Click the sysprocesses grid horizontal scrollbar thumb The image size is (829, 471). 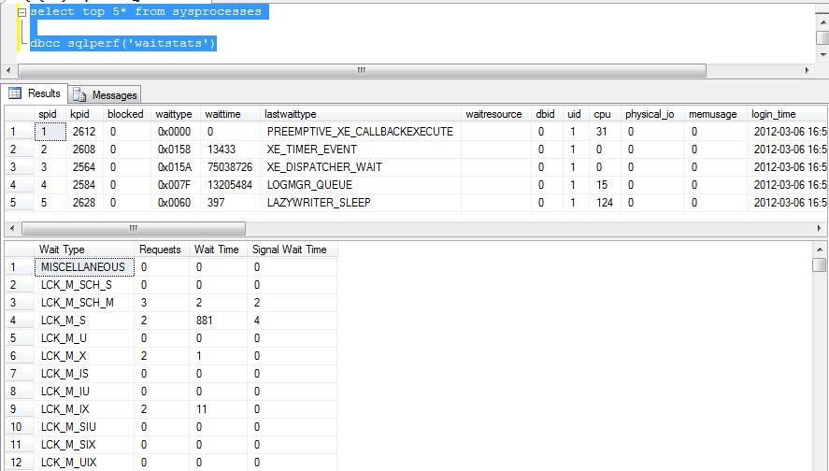(133, 228)
